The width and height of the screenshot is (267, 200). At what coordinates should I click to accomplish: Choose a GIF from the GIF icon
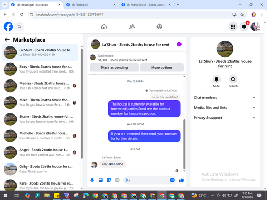117,180
